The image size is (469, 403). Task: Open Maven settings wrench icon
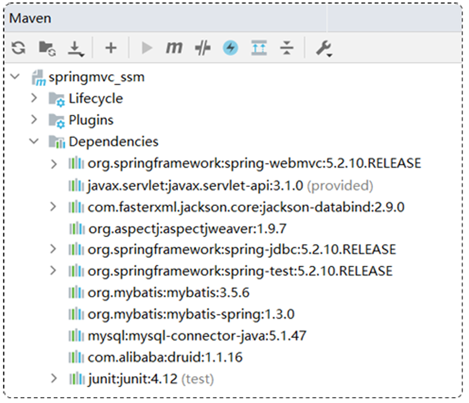tap(324, 49)
